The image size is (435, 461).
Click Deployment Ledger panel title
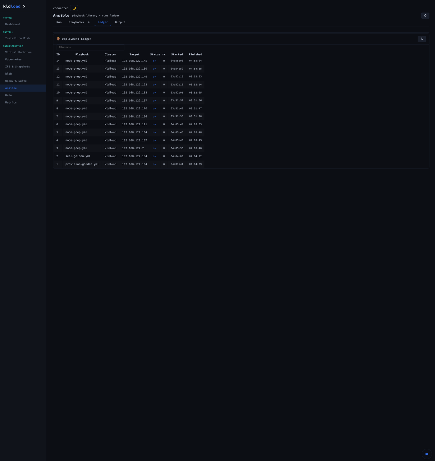click(x=76, y=39)
